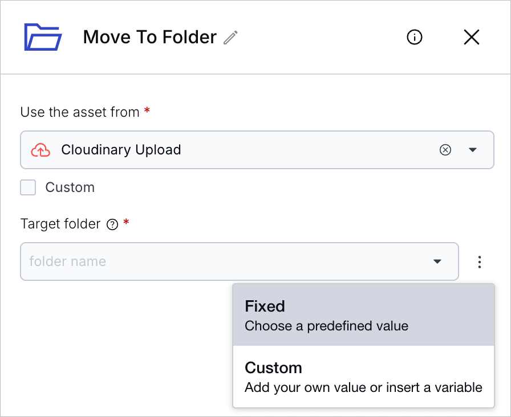
Task: Click the Target folder label
Action: point(60,224)
